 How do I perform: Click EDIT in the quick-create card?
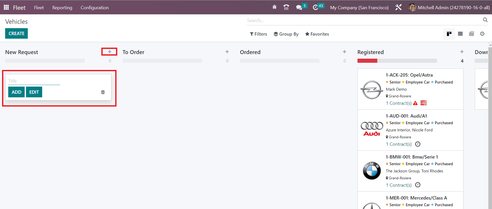tap(34, 92)
